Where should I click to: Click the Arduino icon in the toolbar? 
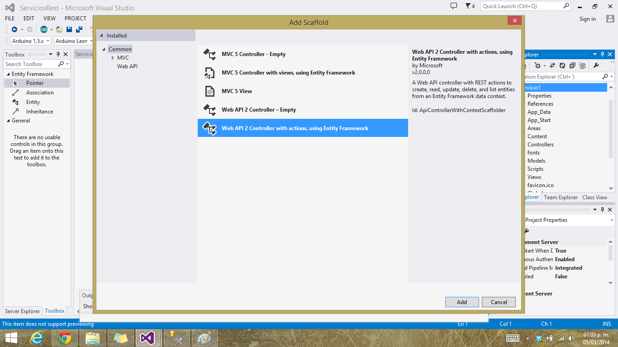[44, 29]
